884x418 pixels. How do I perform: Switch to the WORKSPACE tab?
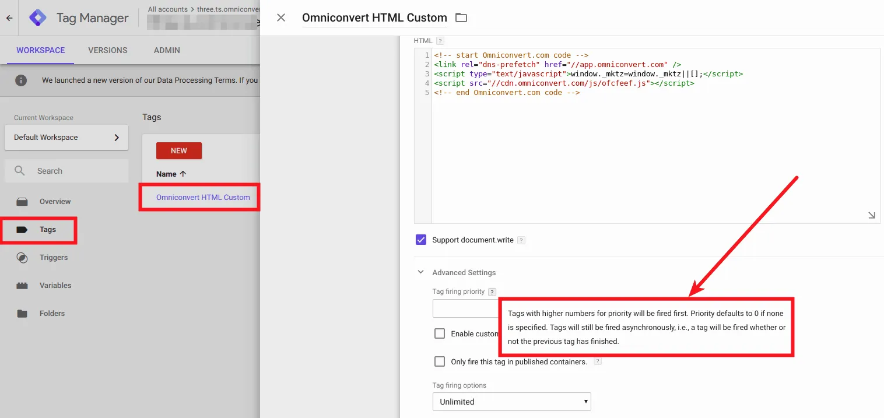(x=41, y=50)
